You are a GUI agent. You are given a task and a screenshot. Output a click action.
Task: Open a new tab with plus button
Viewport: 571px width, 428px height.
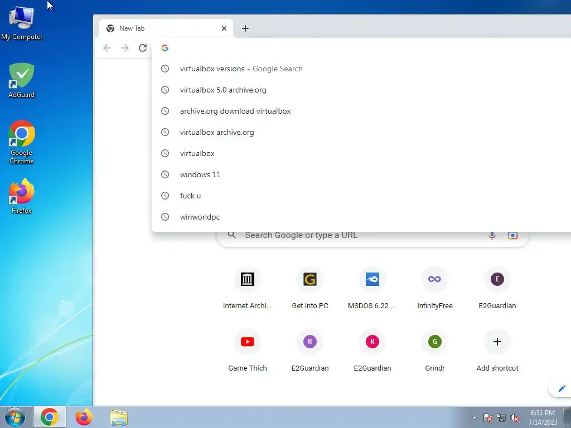pos(245,28)
